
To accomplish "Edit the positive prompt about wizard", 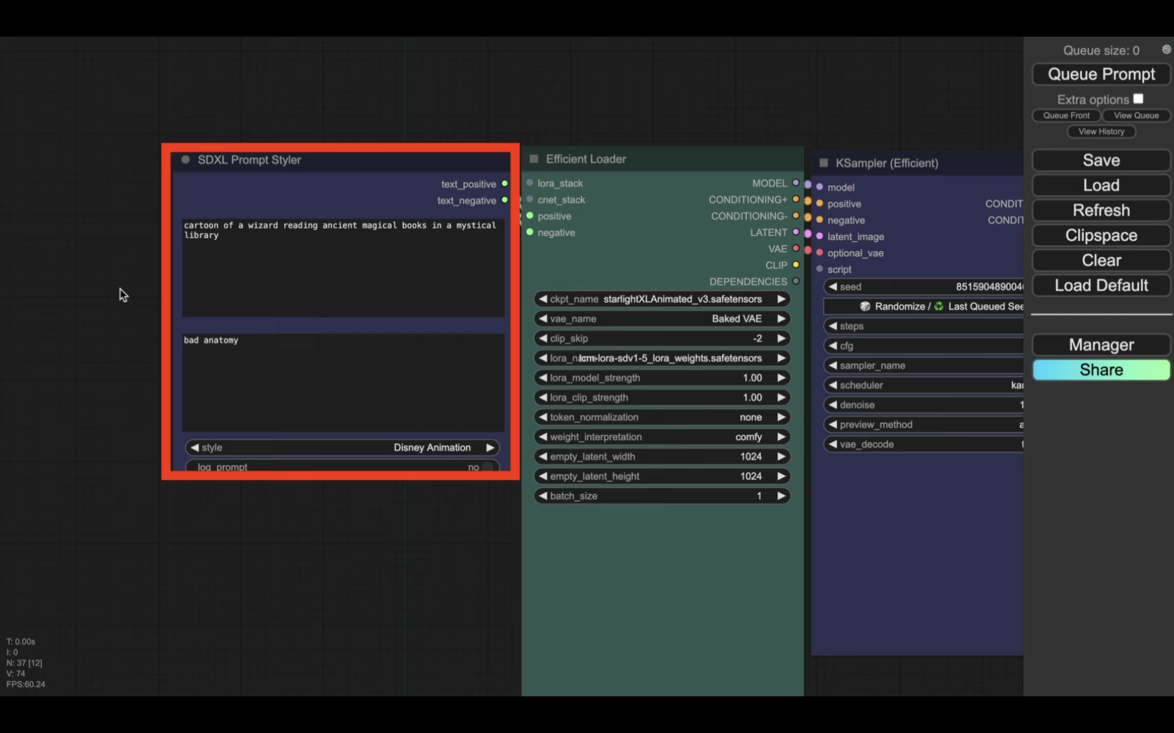I will 343,268.
